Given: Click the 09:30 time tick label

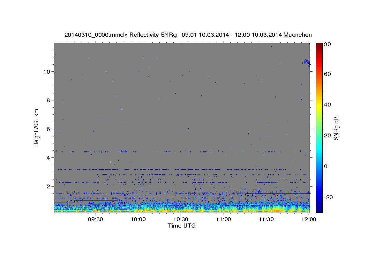Looking at the screenshot, I should (95, 219).
